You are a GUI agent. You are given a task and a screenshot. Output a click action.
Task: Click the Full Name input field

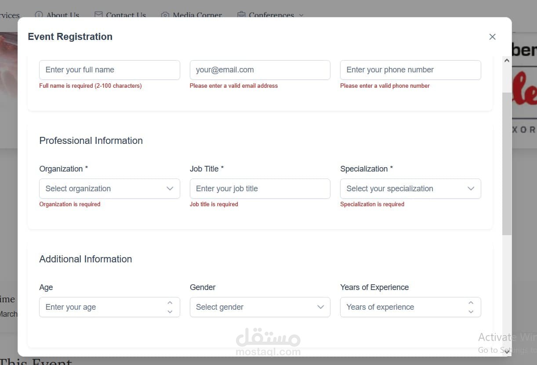(x=109, y=70)
